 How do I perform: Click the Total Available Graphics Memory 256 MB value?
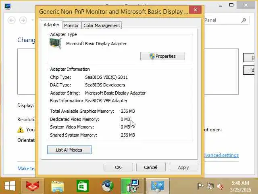[x=128, y=111]
